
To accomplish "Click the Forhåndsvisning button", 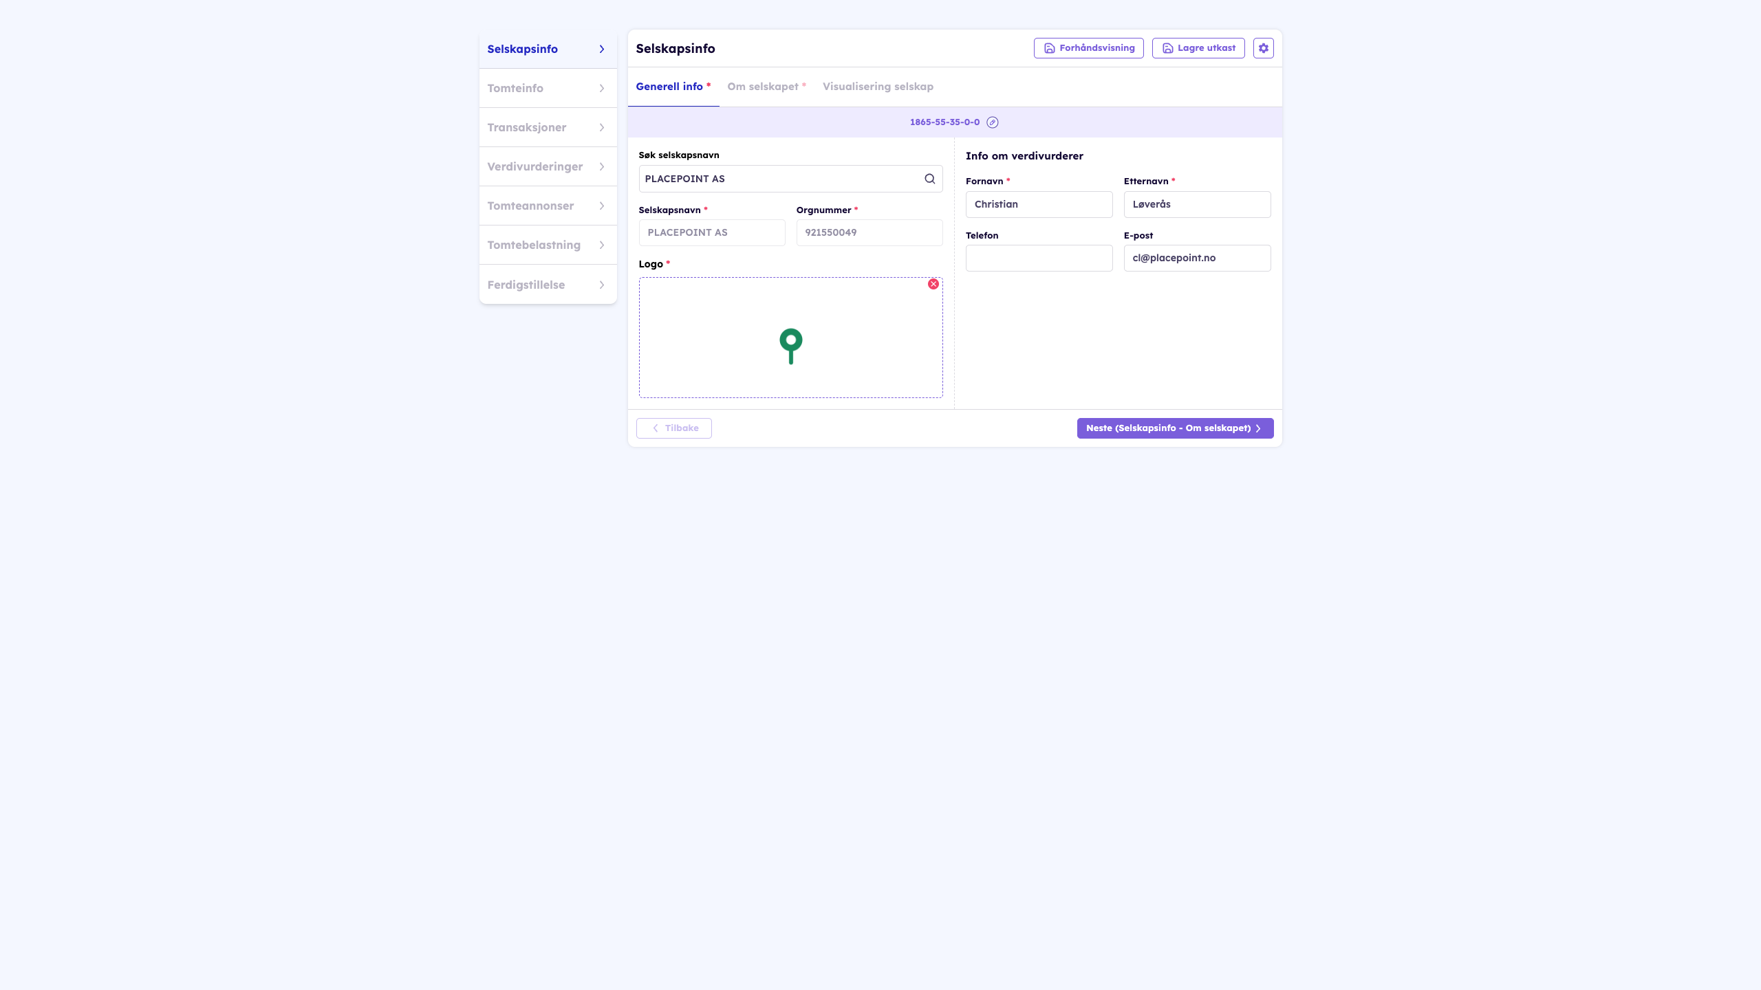I will click(1088, 48).
